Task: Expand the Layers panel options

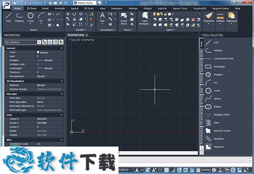Action: click(170, 30)
